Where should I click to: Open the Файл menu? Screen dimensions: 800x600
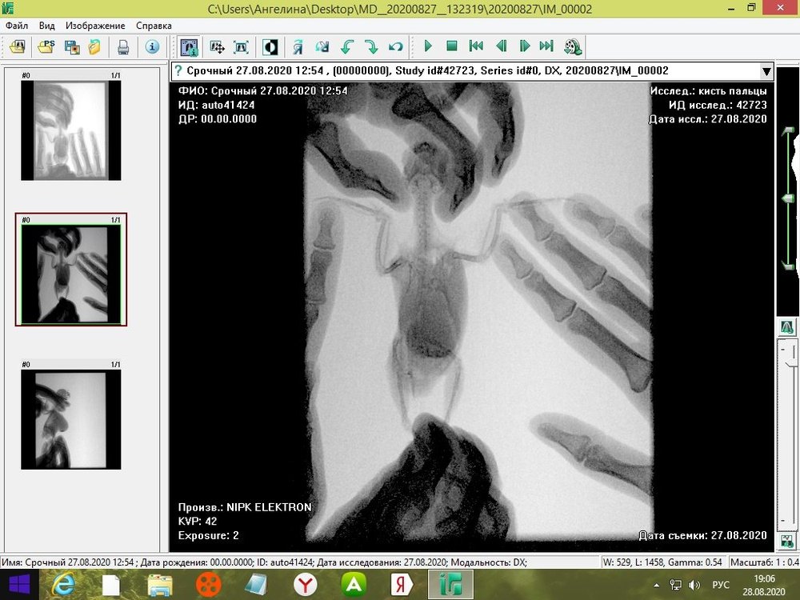(17, 26)
